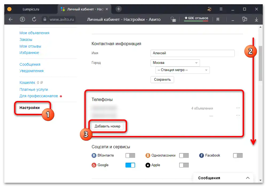Click the browser profile avatar icon

(x=209, y=9)
